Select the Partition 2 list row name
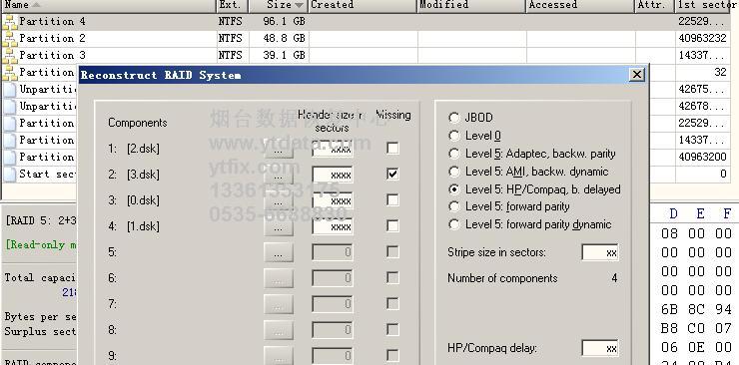 (52, 39)
